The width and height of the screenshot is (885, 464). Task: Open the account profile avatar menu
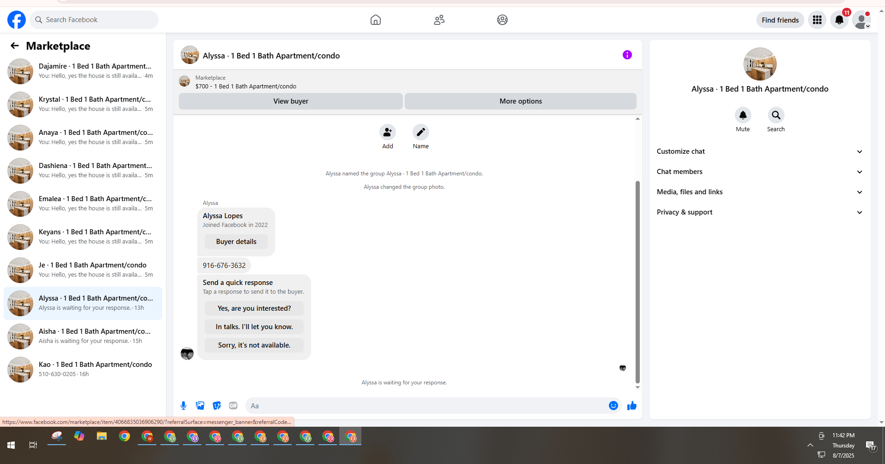click(861, 20)
